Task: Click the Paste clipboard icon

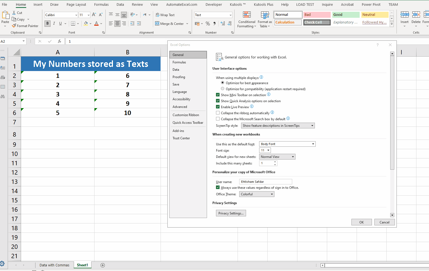Action: tap(5, 15)
